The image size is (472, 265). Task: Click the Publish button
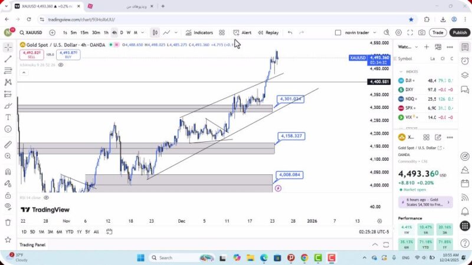(x=459, y=32)
